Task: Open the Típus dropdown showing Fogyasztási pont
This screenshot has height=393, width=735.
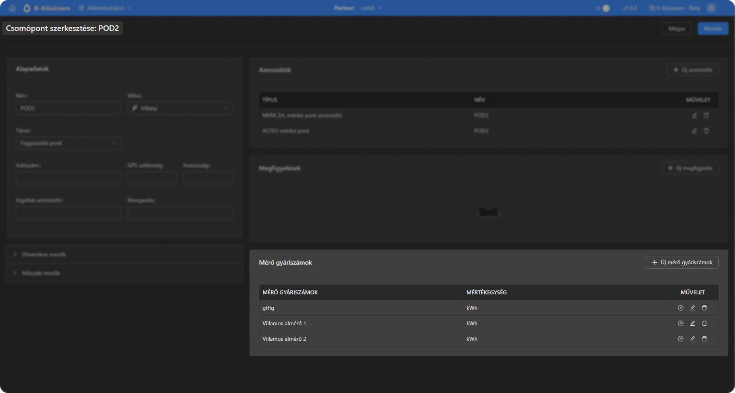Action: point(68,143)
